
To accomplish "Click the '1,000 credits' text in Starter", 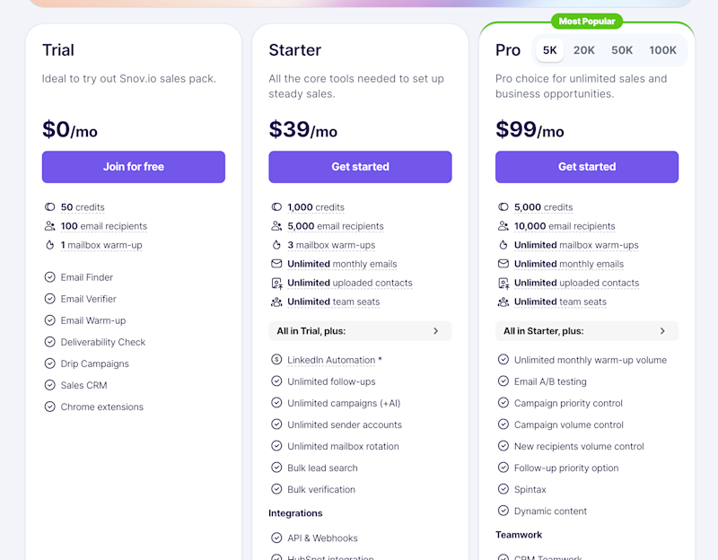I will pos(316,207).
